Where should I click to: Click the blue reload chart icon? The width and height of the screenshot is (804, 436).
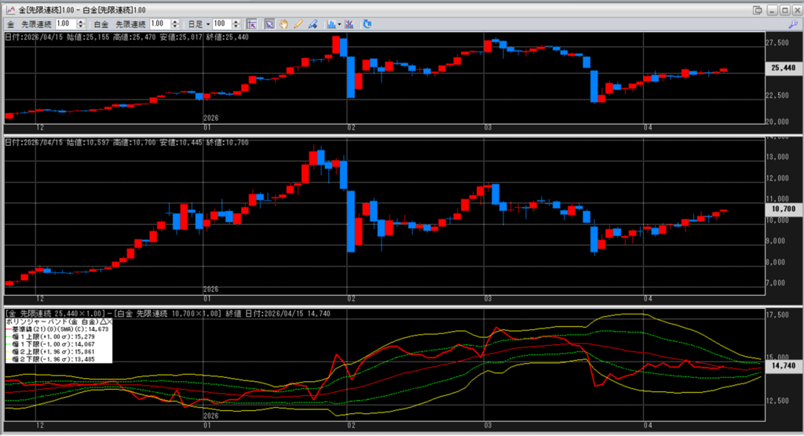pyautogui.click(x=367, y=24)
